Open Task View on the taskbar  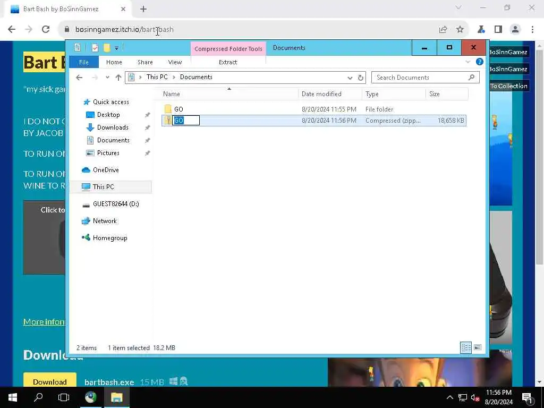(64, 397)
